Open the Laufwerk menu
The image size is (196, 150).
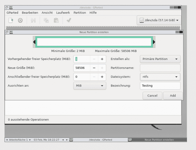[x=63, y=13]
